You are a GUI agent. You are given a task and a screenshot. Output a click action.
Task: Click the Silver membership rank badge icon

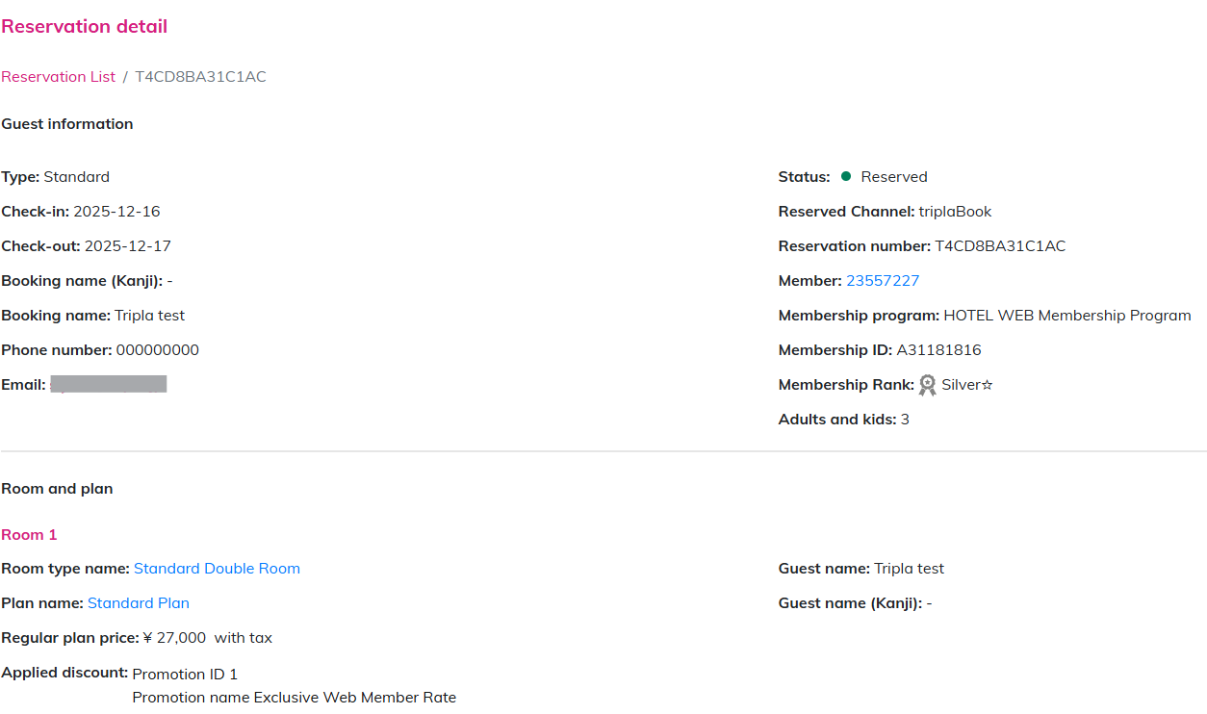927,385
